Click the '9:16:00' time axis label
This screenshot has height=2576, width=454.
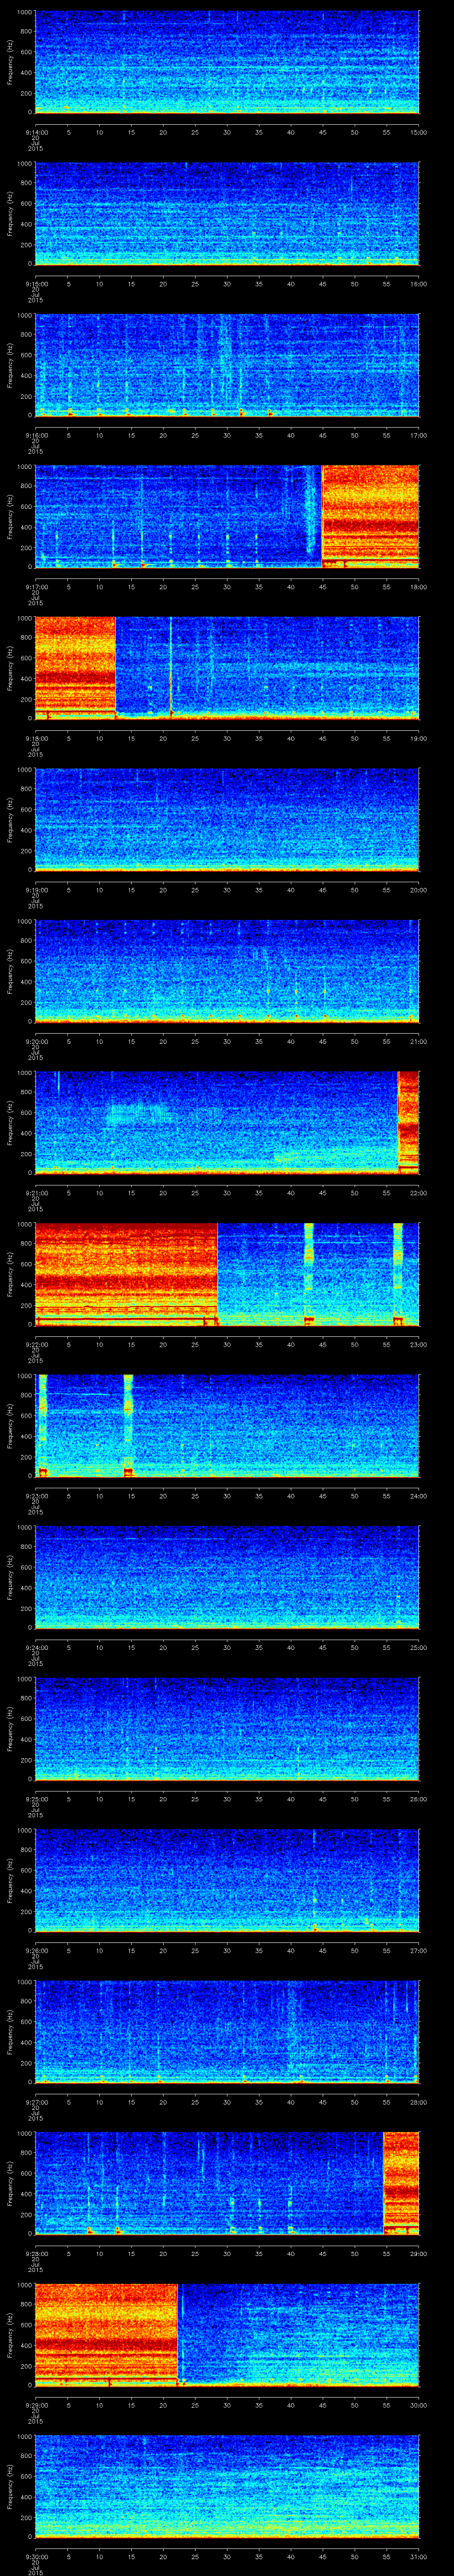tap(35, 435)
